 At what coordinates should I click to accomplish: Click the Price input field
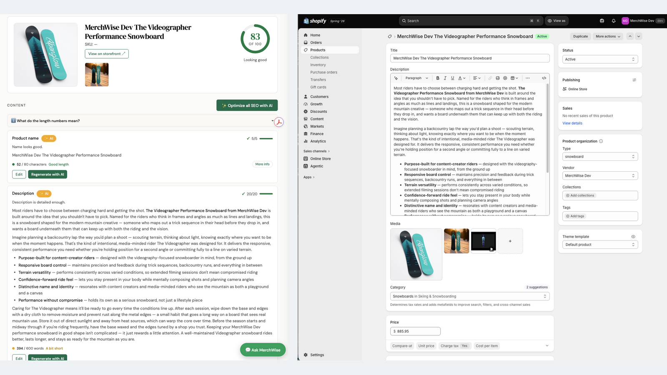click(x=415, y=331)
